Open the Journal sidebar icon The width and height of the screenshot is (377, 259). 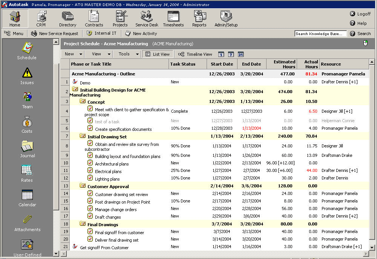(x=27, y=149)
